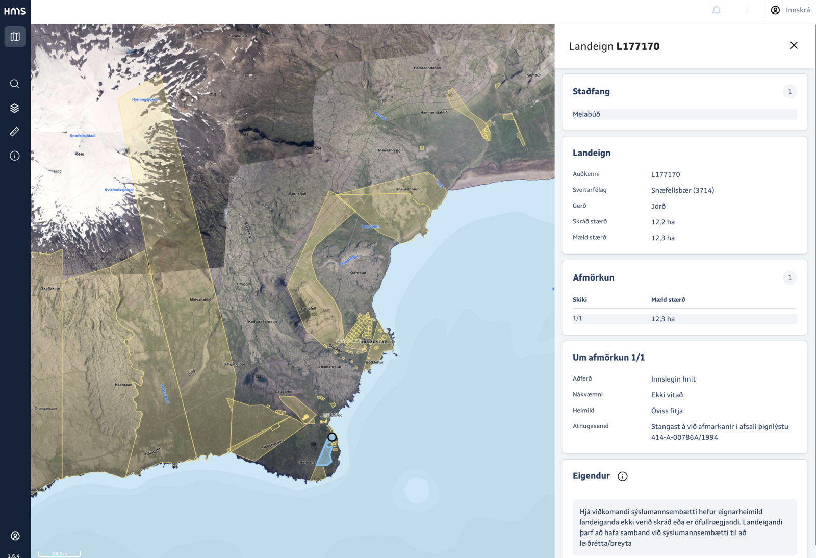Click the info icon beside Eigendur

[623, 476]
